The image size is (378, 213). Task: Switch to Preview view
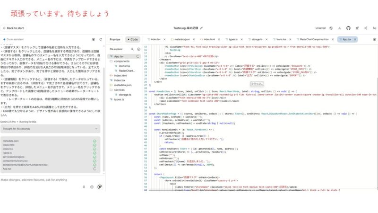115,40
